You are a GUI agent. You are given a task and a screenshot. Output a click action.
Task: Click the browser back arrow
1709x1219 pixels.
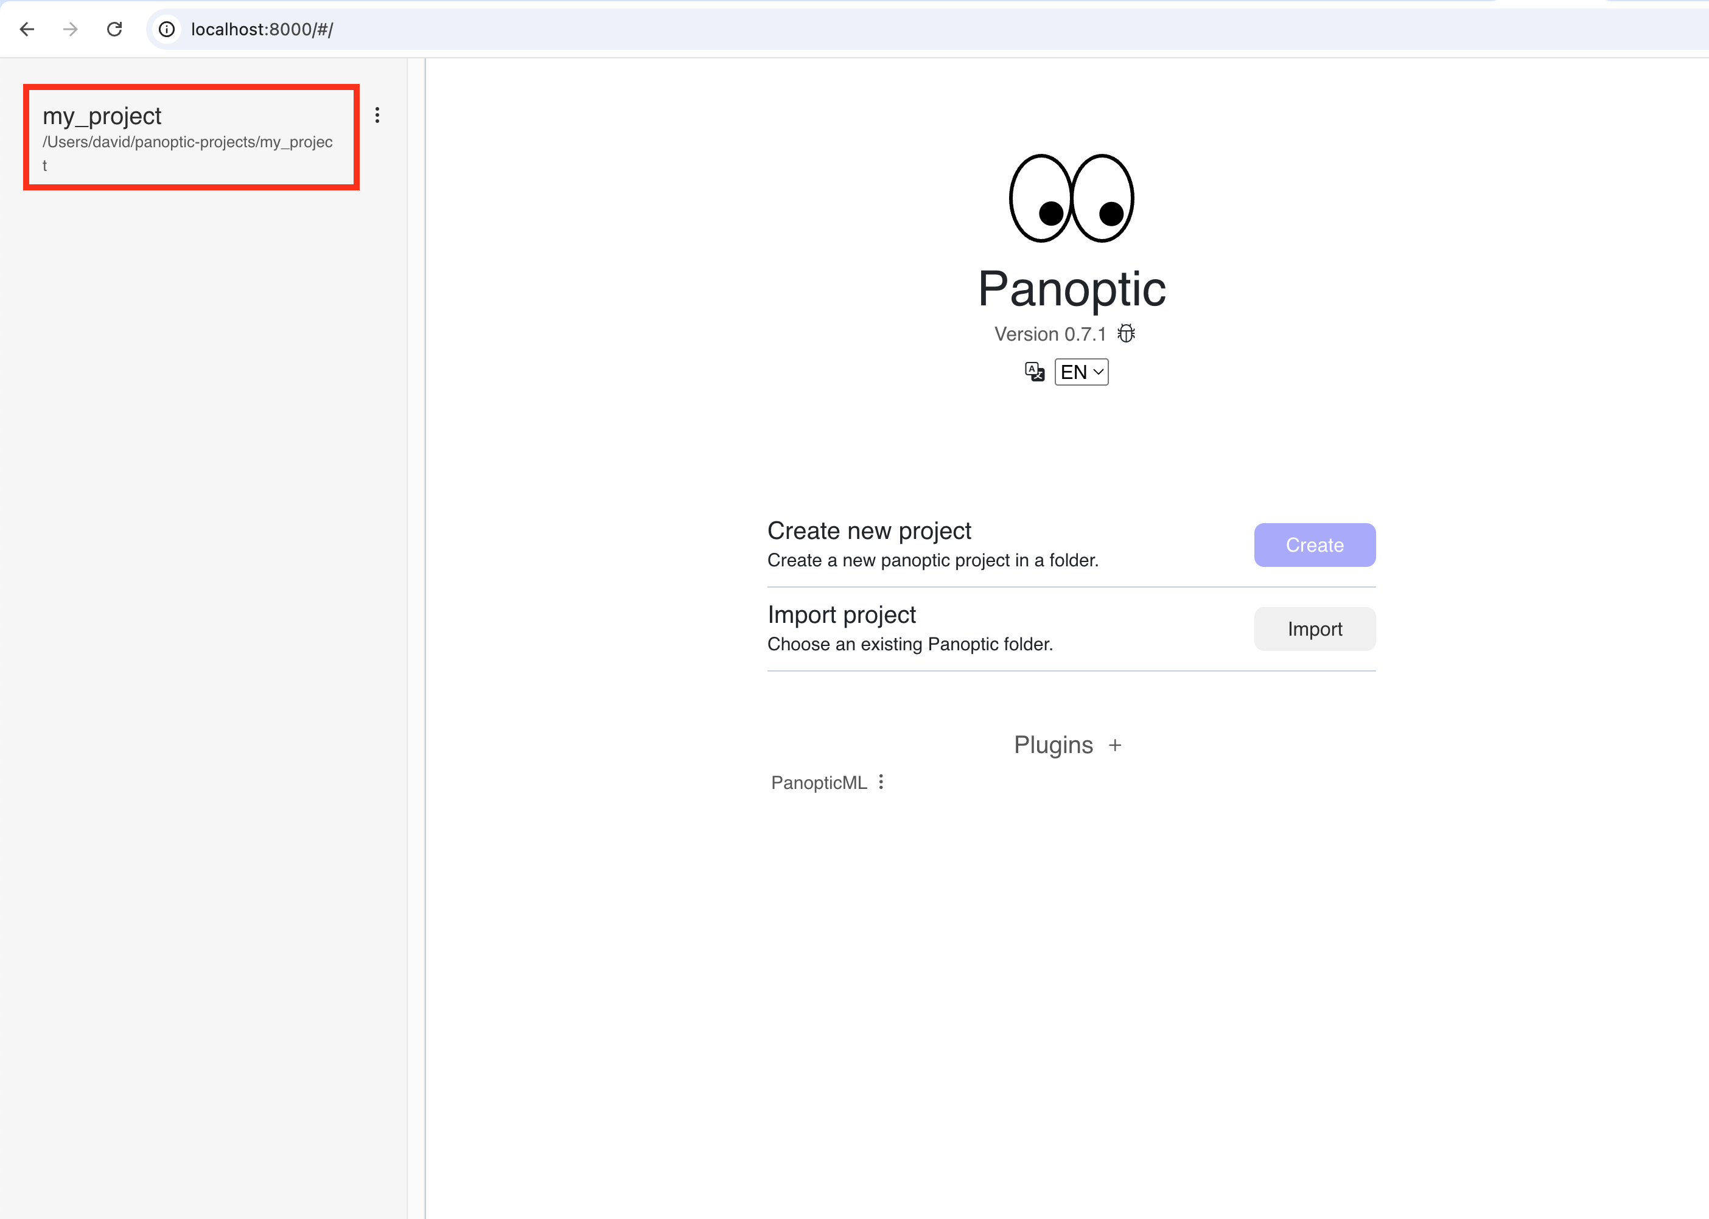point(27,29)
